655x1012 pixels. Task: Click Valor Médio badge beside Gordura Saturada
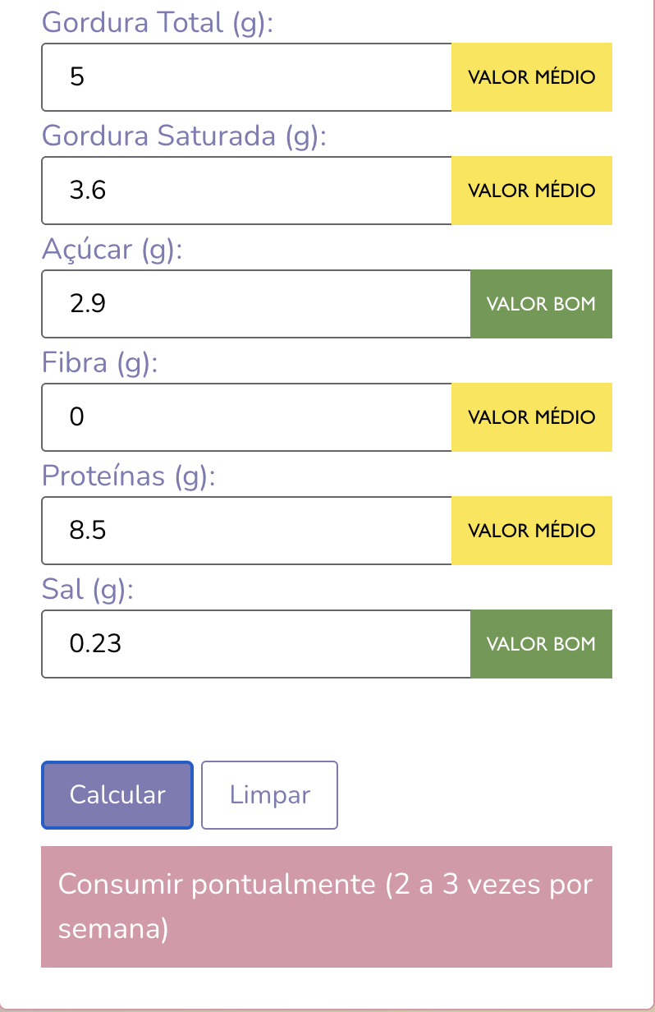pos(532,191)
